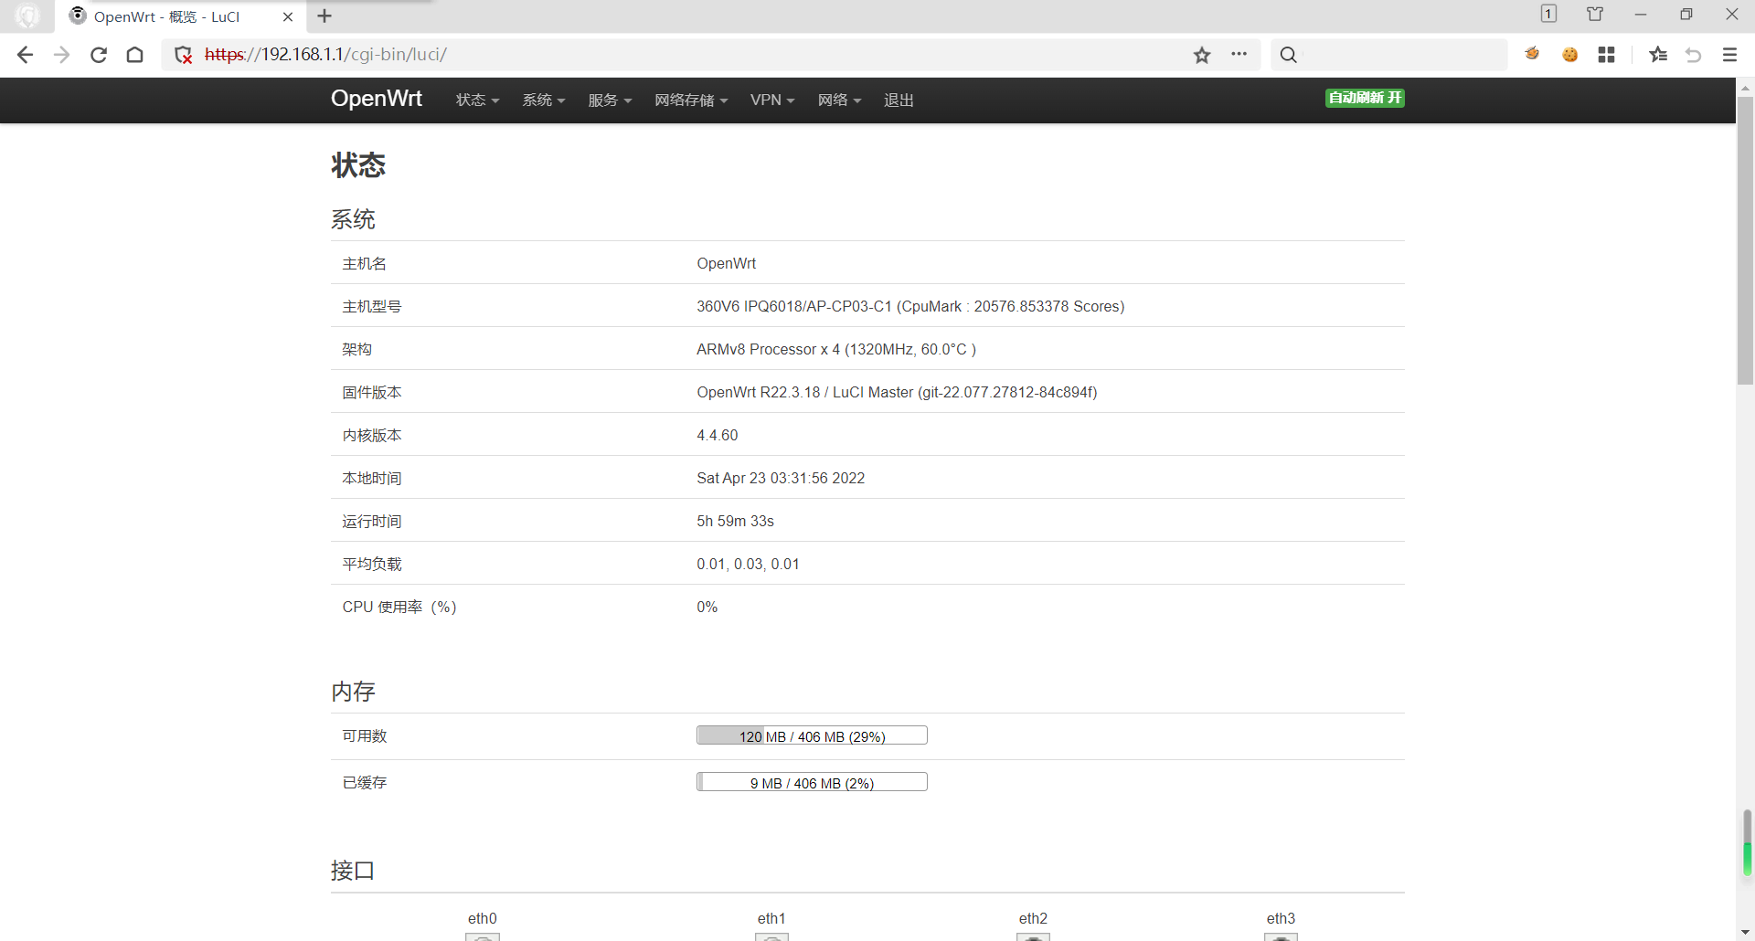The width and height of the screenshot is (1755, 941).
Task: Reload the current page
Action: click(x=99, y=55)
